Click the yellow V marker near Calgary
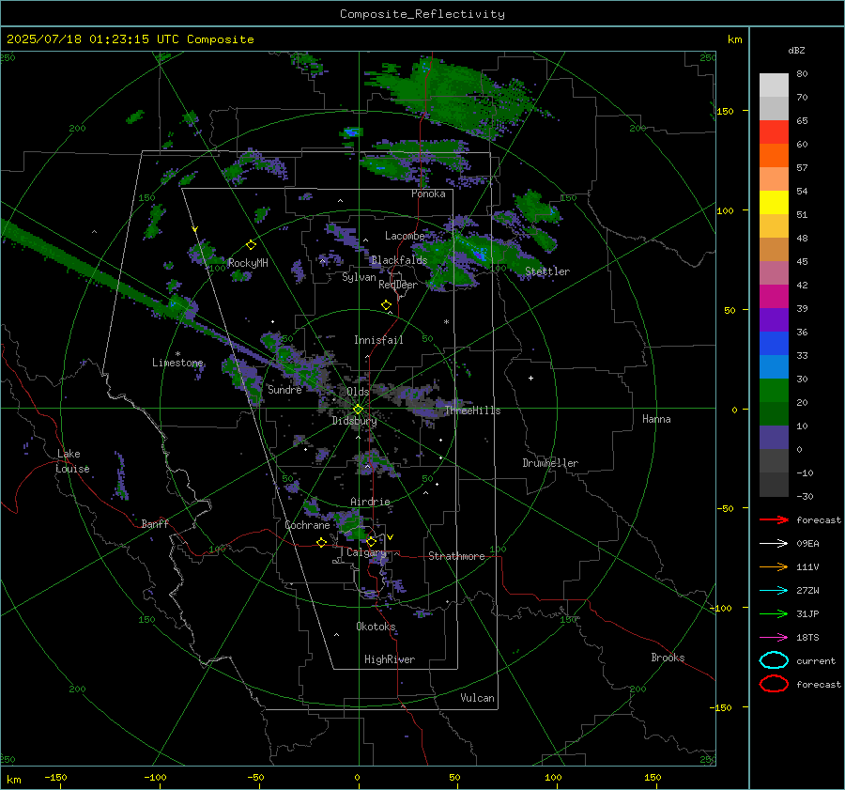The width and height of the screenshot is (845, 790). point(391,537)
